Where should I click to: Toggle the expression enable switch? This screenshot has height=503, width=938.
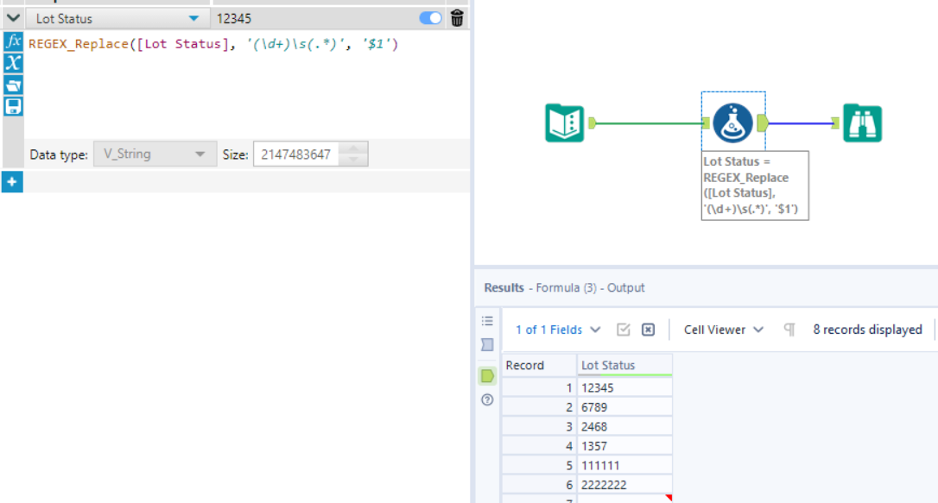tap(429, 17)
